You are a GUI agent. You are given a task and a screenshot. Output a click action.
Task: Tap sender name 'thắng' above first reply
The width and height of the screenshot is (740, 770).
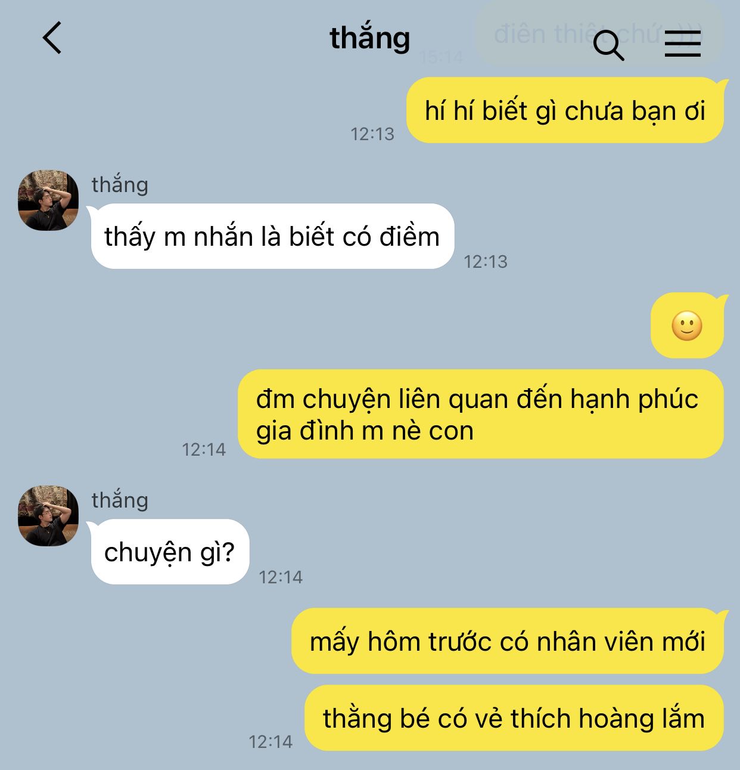(x=120, y=184)
